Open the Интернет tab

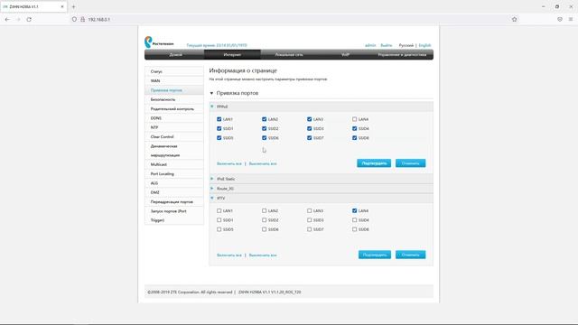point(232,54)
